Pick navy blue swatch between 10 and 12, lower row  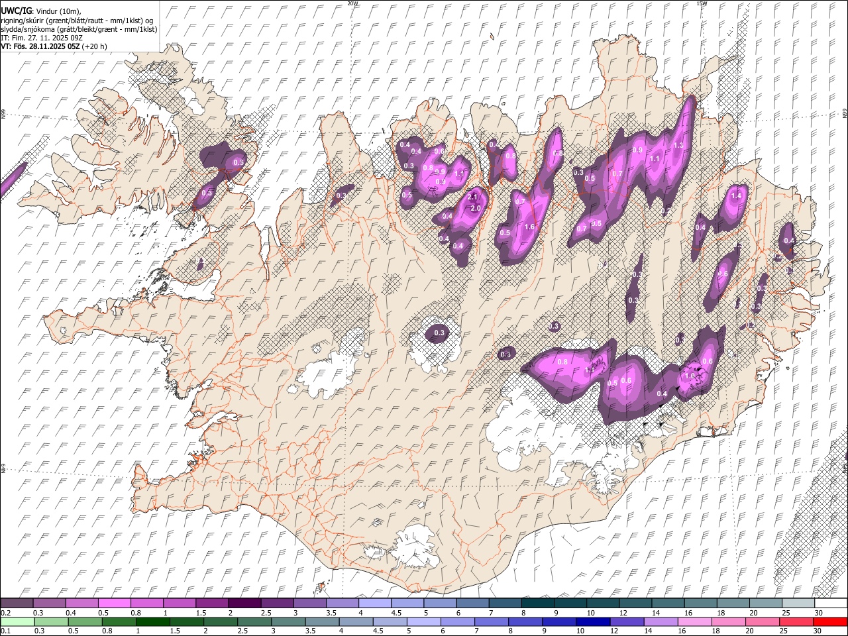click(593, 621)
